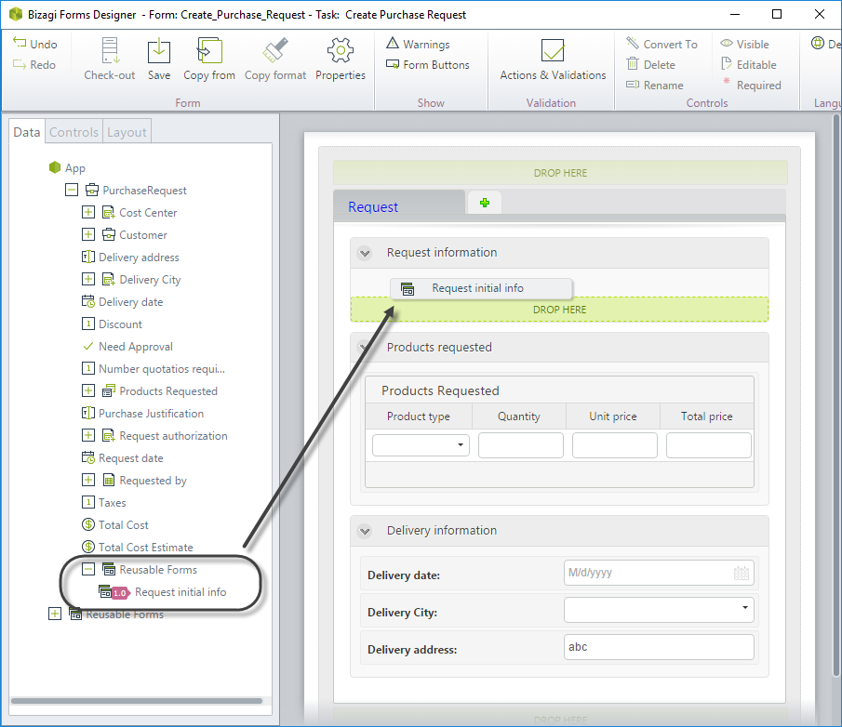Collapse the Request information group

(x=365, y=253)
